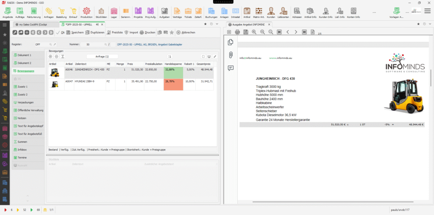Open attachments paperclip in report sidebar
The width and height of the screenshot is (434, 215).
pos(231,55)
